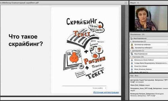168x101 pixels.
Task: Click the host icon beside 'Организатор вебинара 2'
Action: pyautogui.click(x=132, y=47)
